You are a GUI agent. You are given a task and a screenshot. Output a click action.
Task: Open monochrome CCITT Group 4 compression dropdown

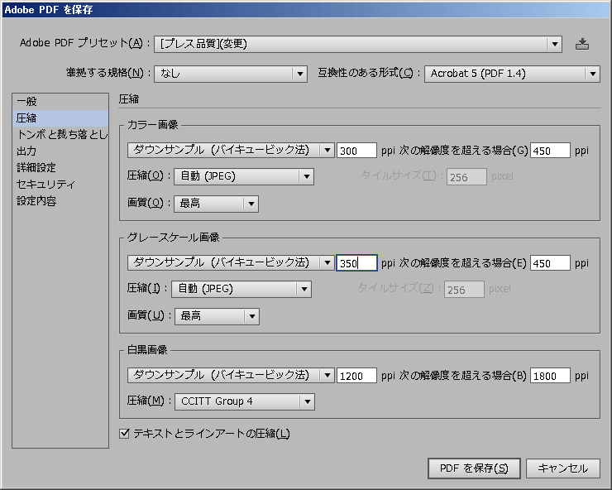click(244, 401)
